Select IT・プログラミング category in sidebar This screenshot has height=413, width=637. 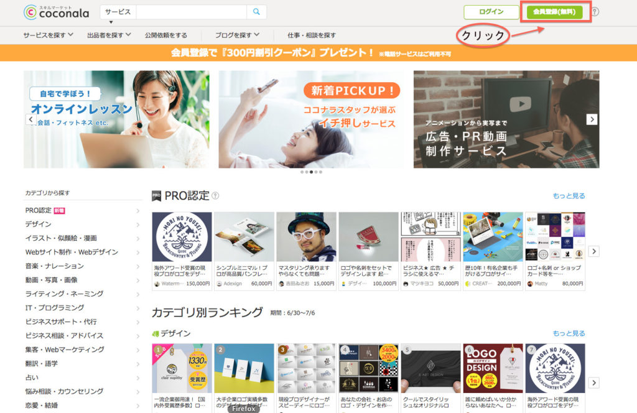55,308
